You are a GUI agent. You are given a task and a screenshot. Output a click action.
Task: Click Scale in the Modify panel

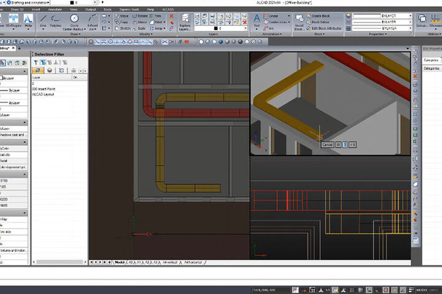click(139, 28)
